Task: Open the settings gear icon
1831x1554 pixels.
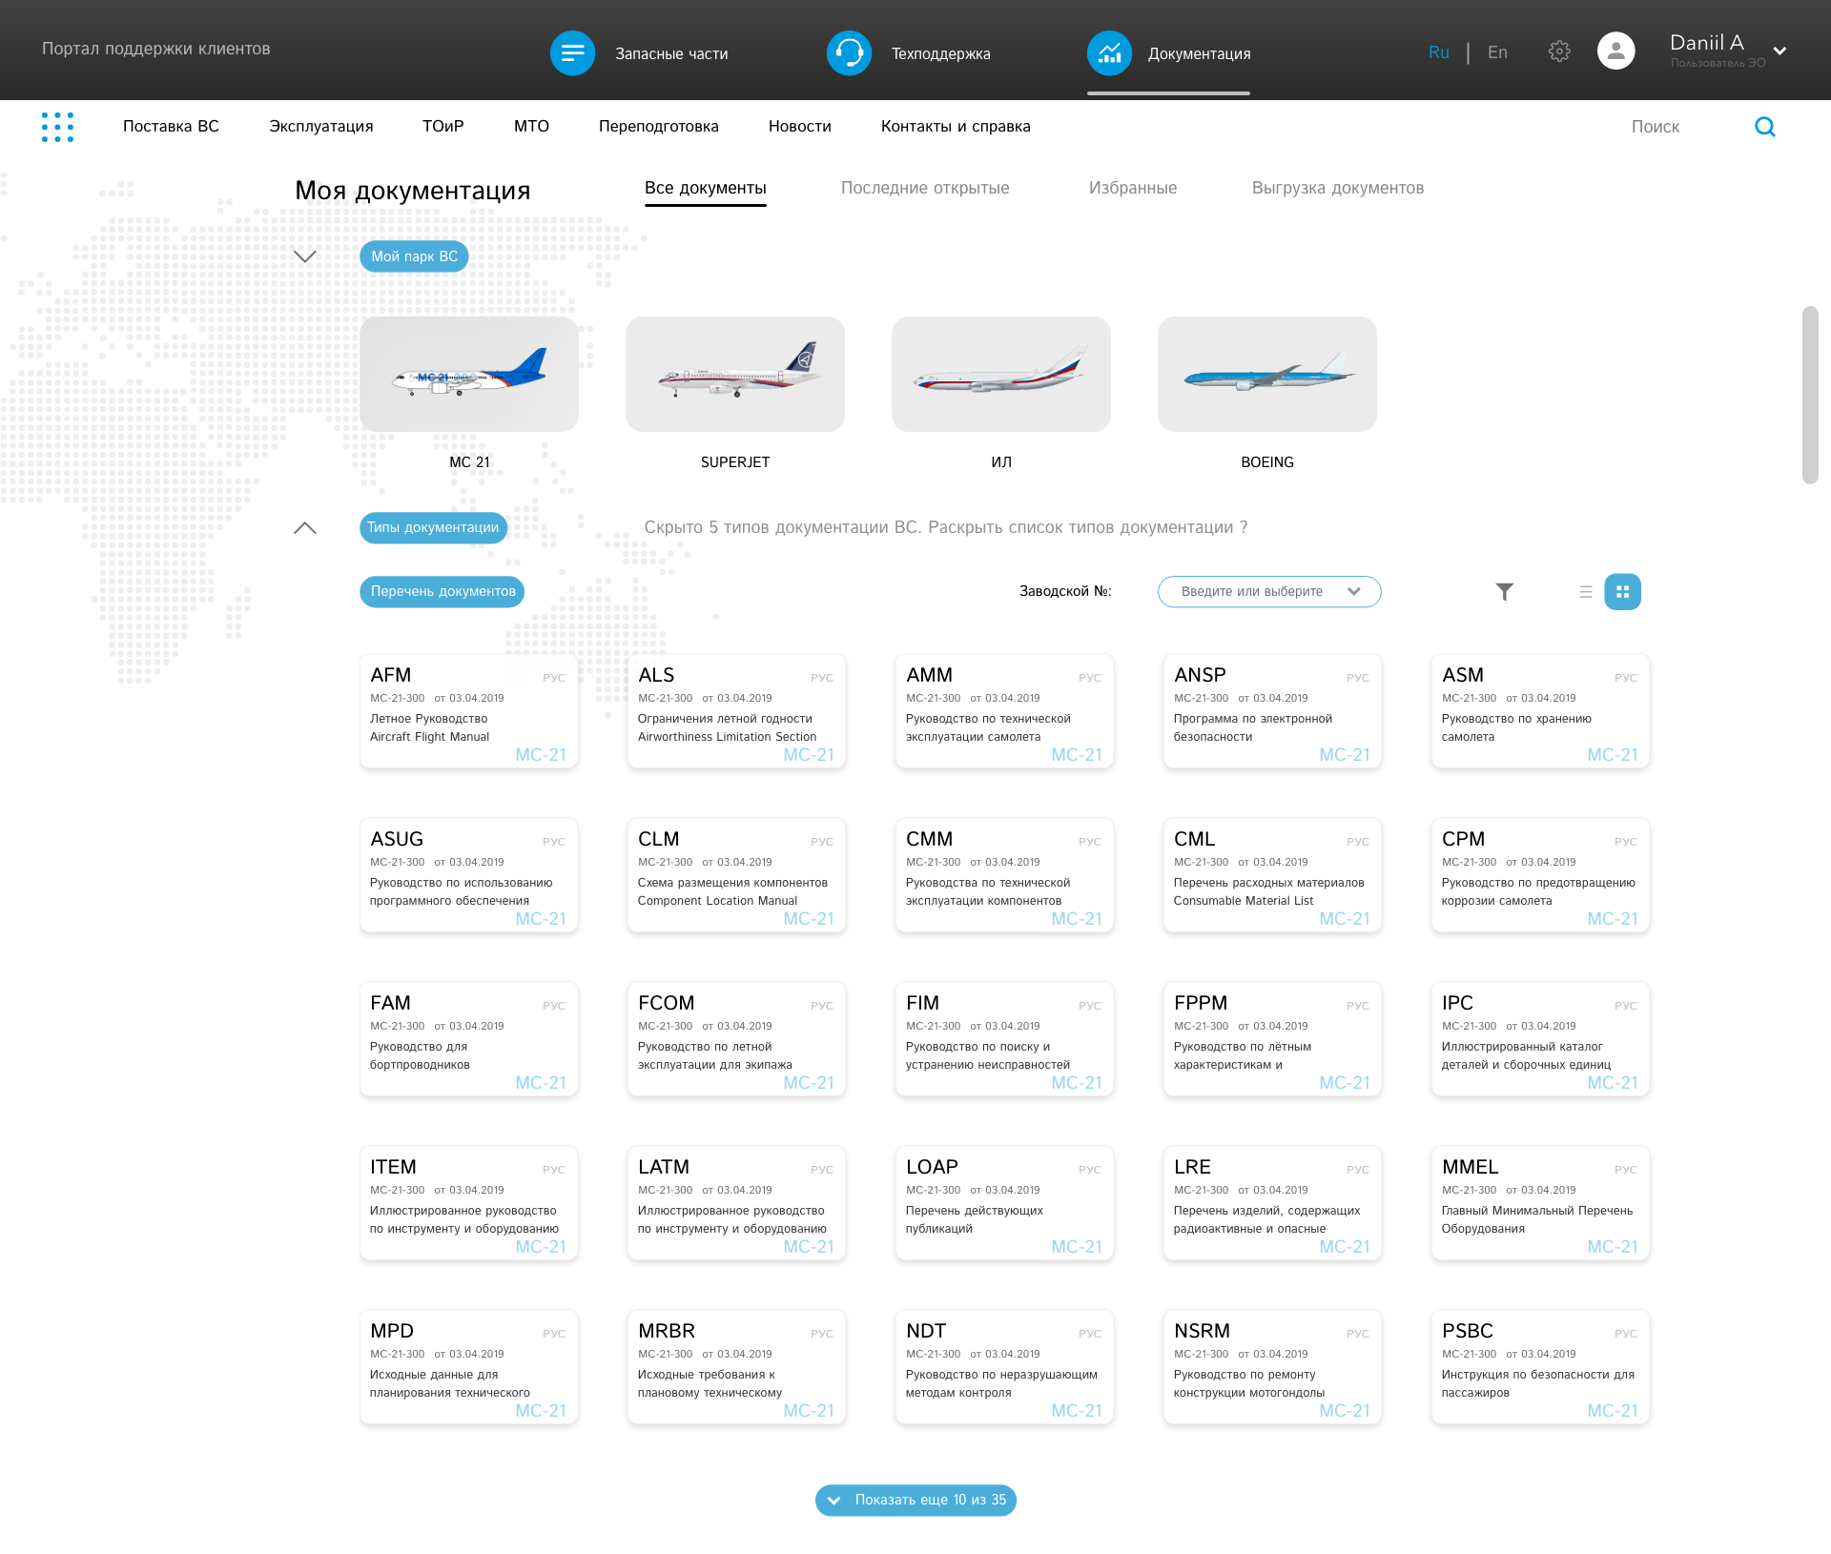Action: coord(1559,51)
